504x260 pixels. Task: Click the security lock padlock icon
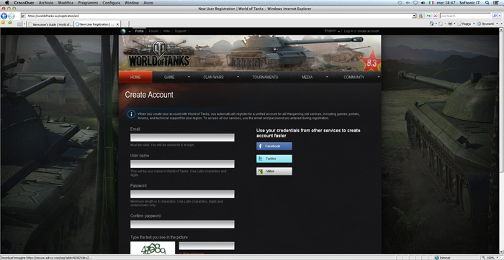pyautogui.click(x=420, y=16)
